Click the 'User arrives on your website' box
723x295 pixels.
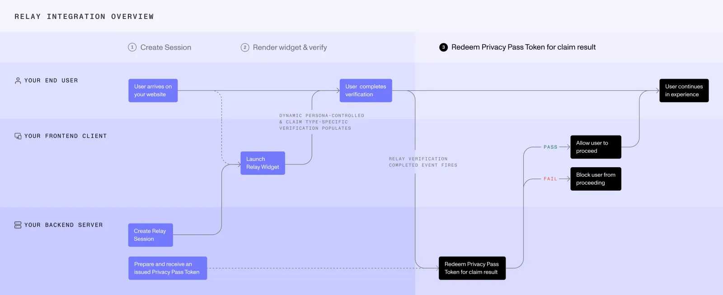(x=153, y=90)
